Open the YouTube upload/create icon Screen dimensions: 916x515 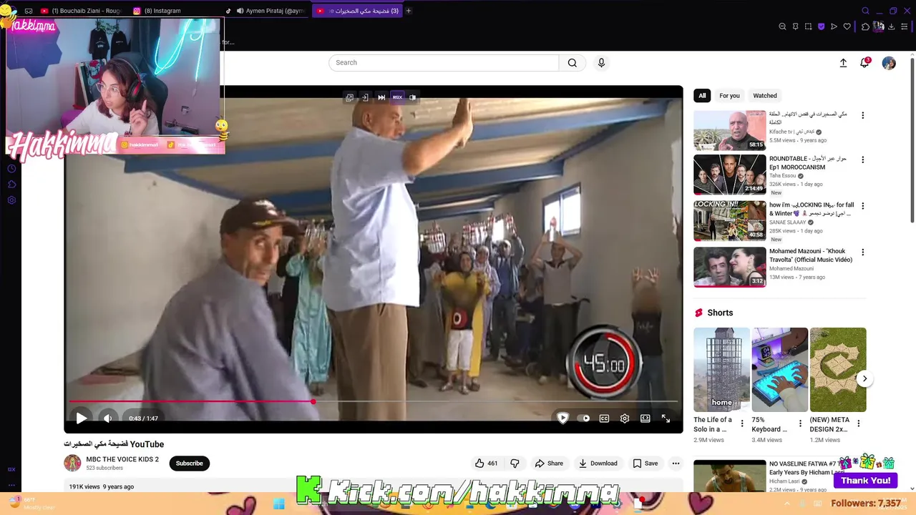(843, 63)
